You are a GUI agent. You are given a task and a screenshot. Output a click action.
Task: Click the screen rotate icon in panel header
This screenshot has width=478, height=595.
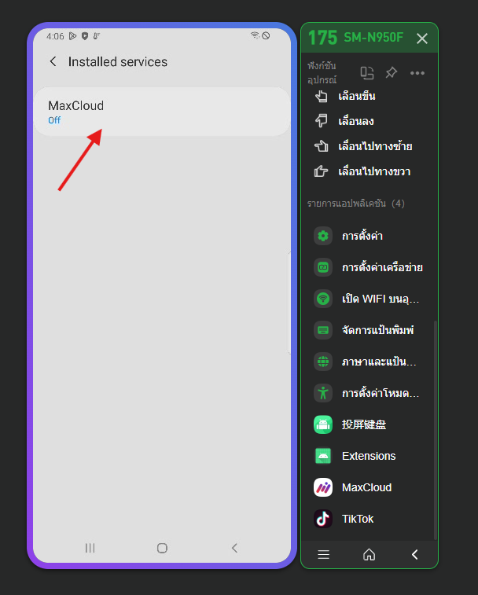[367, 72]
